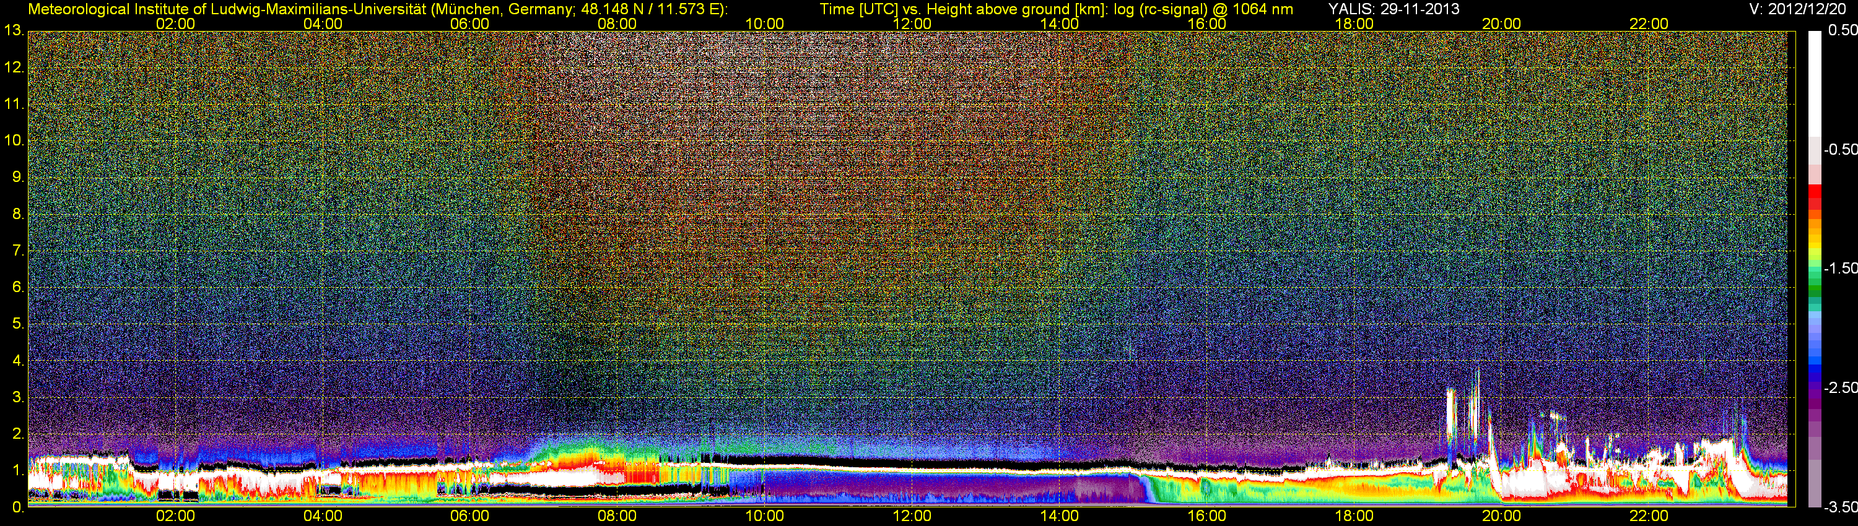Select the 22:00 label on the top time axis
This screenshot has height=526, width=1858.
pos(1649,24)
